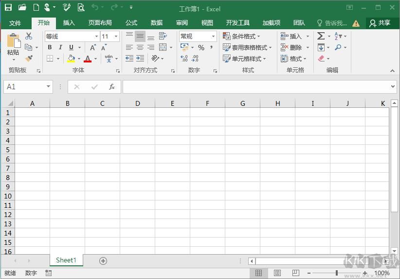
Task: Click the 共享 Share button
Action: [380, 23]
